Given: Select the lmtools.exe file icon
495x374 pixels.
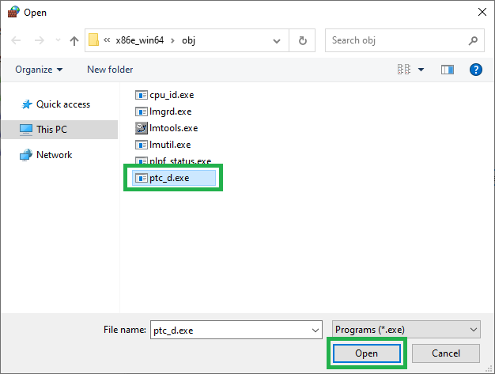Looking at the screenshot, I should point(142,127).
